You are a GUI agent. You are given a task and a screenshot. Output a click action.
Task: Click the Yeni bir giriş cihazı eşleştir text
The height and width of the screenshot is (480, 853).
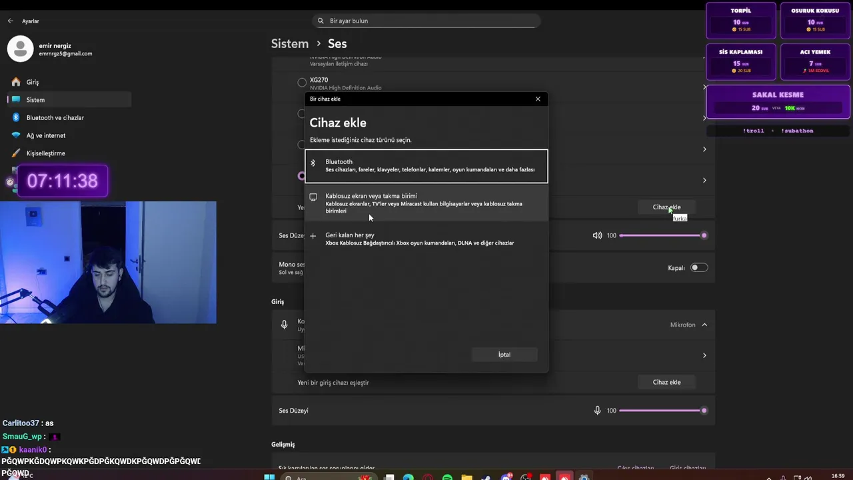pyautogui.click(x=333, y=383)
